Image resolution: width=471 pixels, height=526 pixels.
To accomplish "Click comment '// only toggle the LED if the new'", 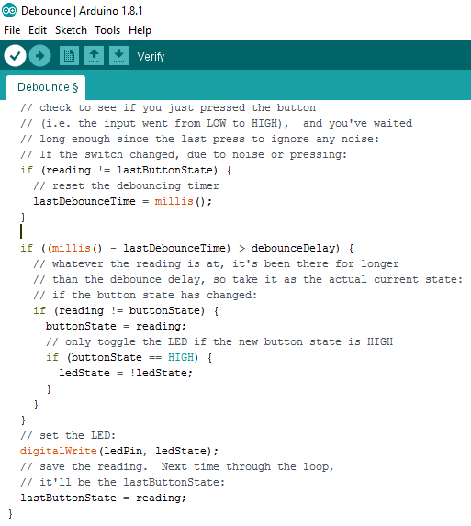I will point(219,341).
